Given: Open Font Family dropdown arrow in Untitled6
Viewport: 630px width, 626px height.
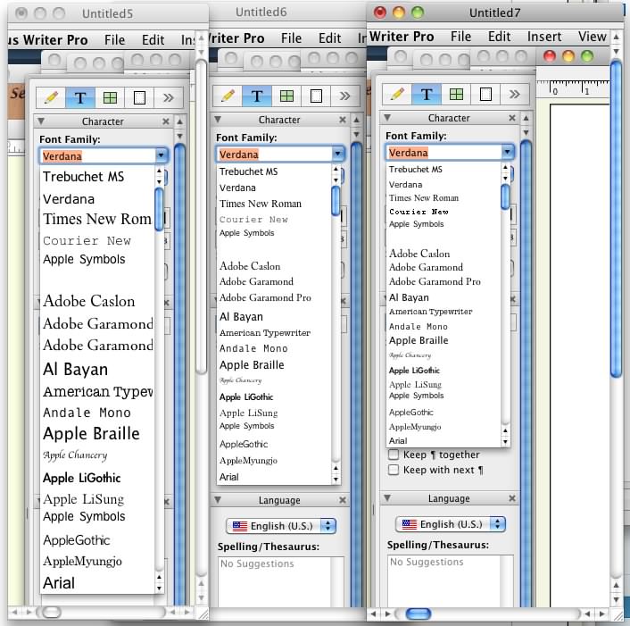Looking at the screenshot, I should (x=337, y=154).
